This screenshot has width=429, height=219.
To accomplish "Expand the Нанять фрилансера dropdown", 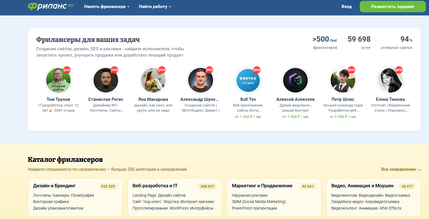I will 107,7.
